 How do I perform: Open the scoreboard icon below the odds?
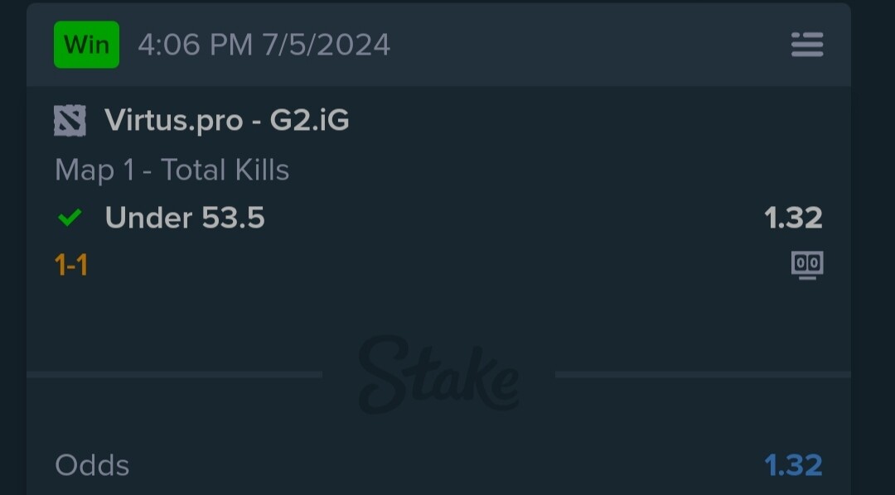[x=807, y=265]
